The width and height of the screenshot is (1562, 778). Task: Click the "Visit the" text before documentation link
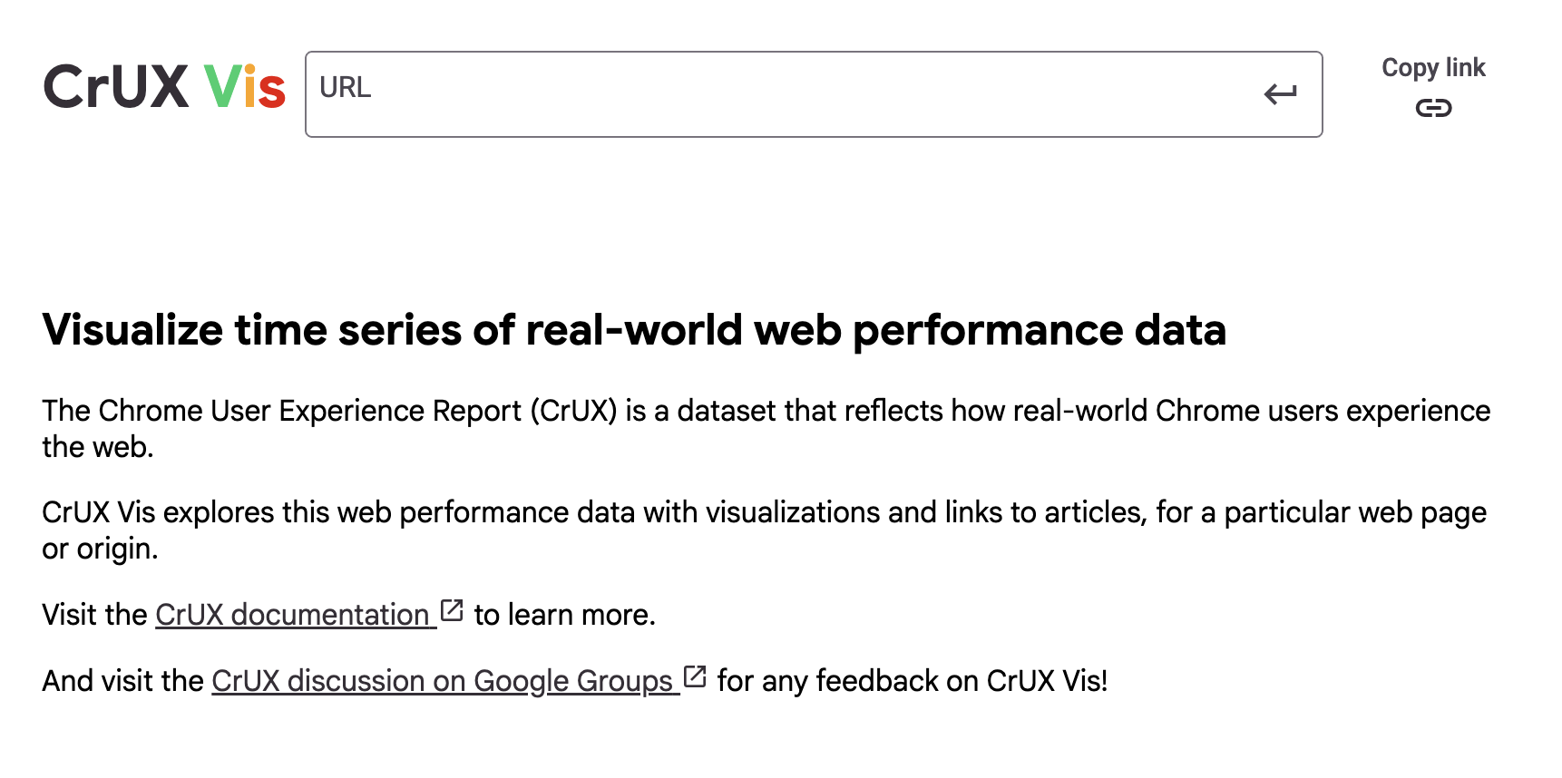[x=94, y=615]
